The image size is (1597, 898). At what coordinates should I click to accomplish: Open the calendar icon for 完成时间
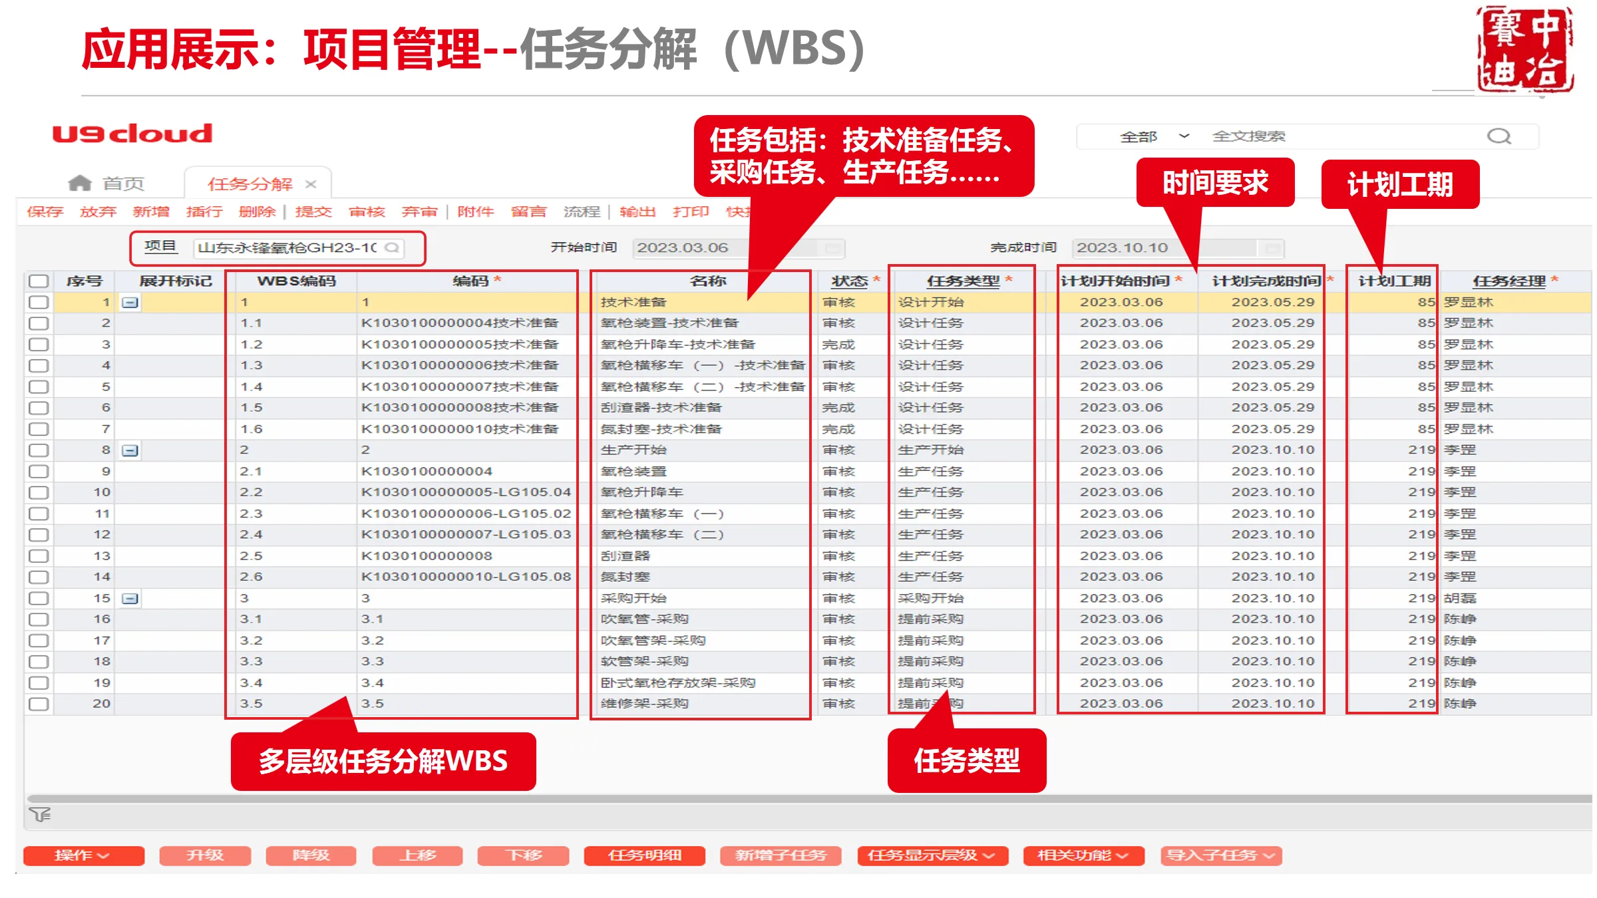click(x=1272, y=248)
